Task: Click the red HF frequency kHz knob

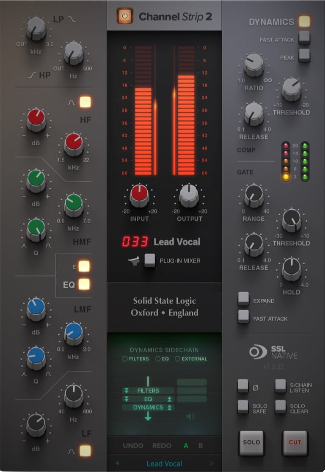Action: [x=74, y=144]
